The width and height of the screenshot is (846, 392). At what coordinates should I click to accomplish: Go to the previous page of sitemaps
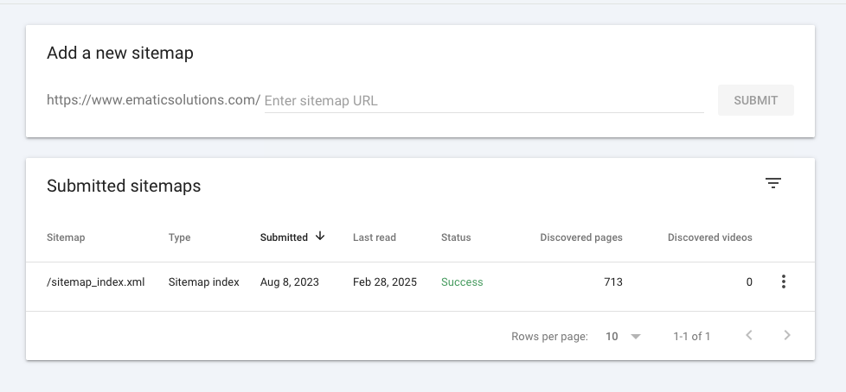749,336
